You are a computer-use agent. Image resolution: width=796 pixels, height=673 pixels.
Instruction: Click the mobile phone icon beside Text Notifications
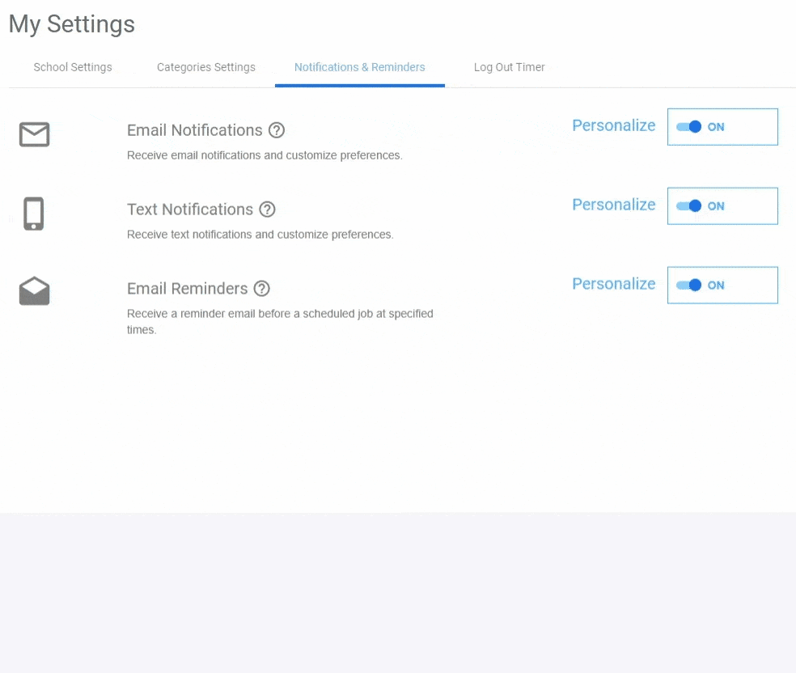click(x=34, y=213)
